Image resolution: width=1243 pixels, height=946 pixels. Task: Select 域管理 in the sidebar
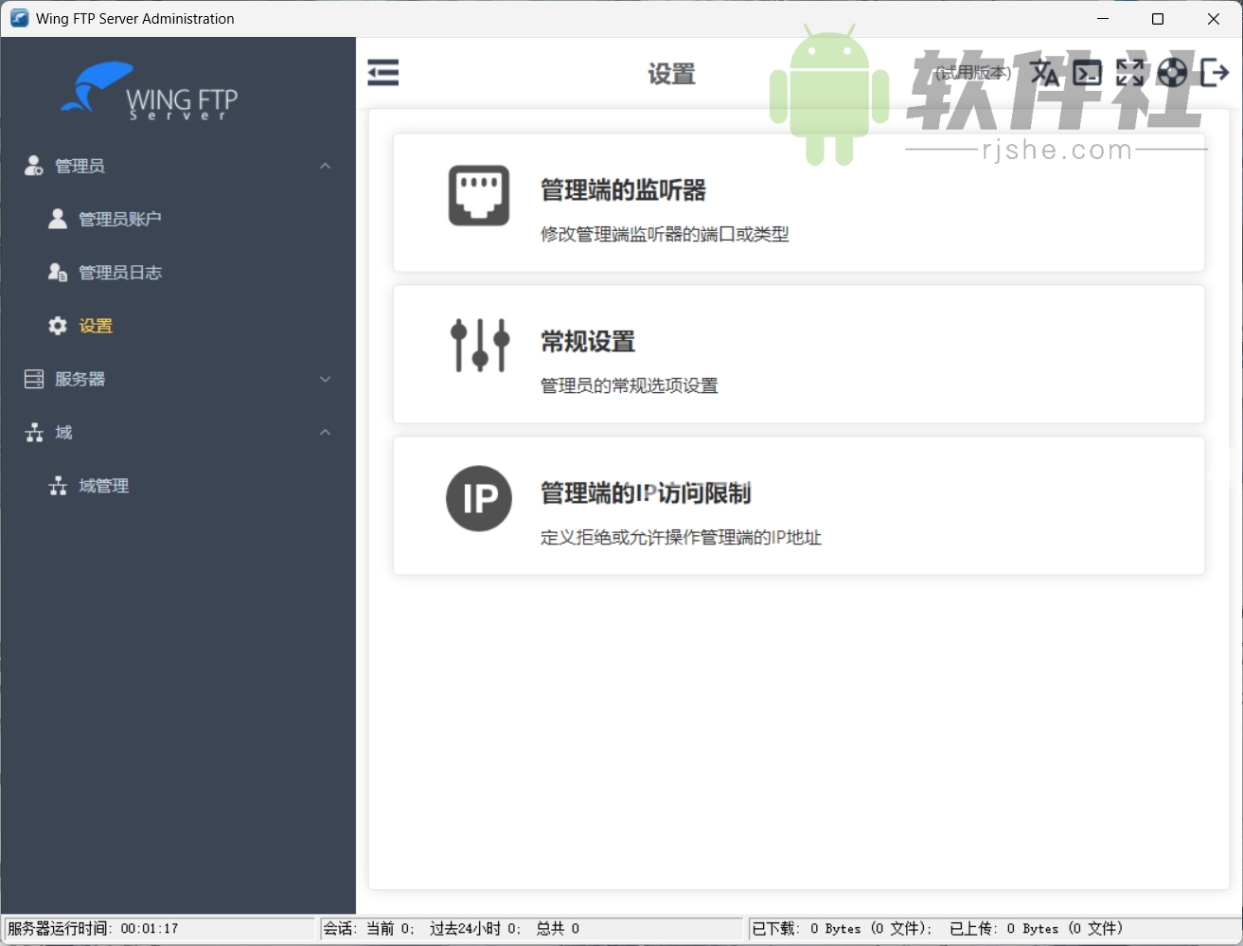click(x=104, y=486)
